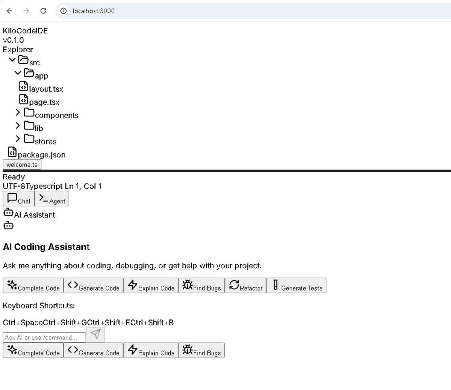
Task: Click the file icon beside layout.tsx
Action: coord(23,86)
